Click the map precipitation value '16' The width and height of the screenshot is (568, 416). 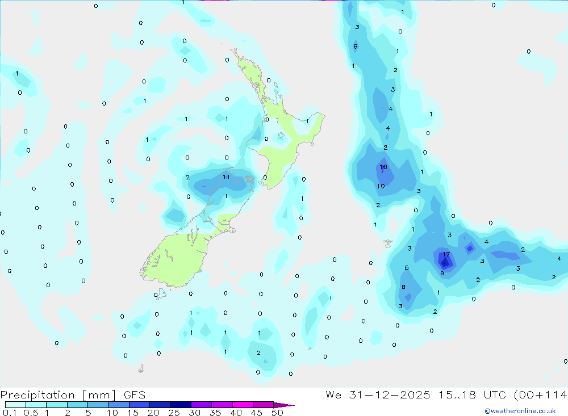(x=383, y=167)
